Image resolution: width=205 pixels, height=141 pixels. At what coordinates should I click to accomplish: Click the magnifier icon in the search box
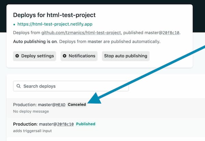(x=18, y=86)
